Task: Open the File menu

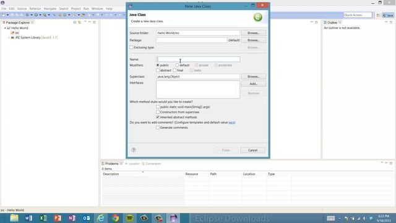Action: click(x=4, y=9)
